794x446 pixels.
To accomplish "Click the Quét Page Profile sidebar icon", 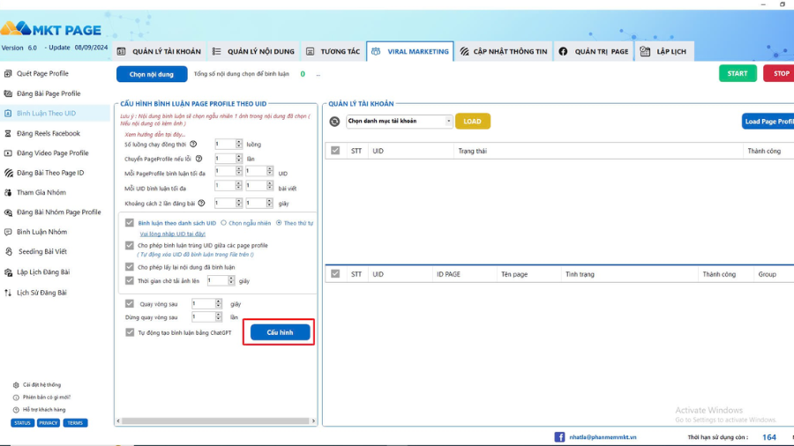I will (x=9, y=73).
